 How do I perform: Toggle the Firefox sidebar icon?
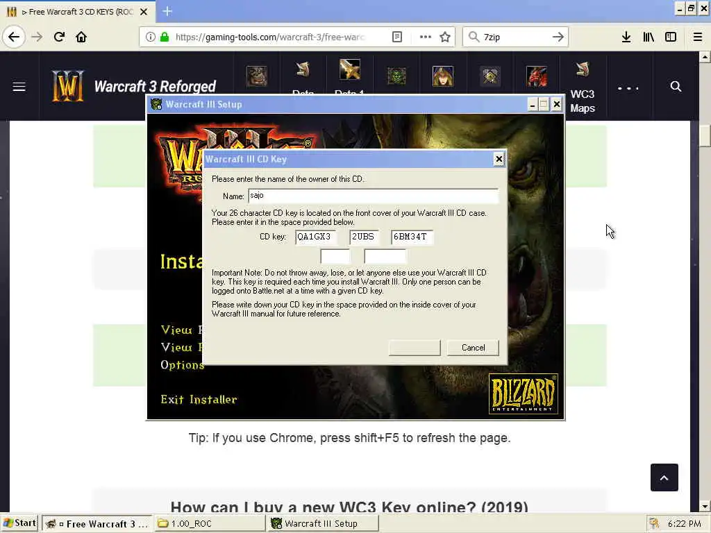[x=671, y=37]
